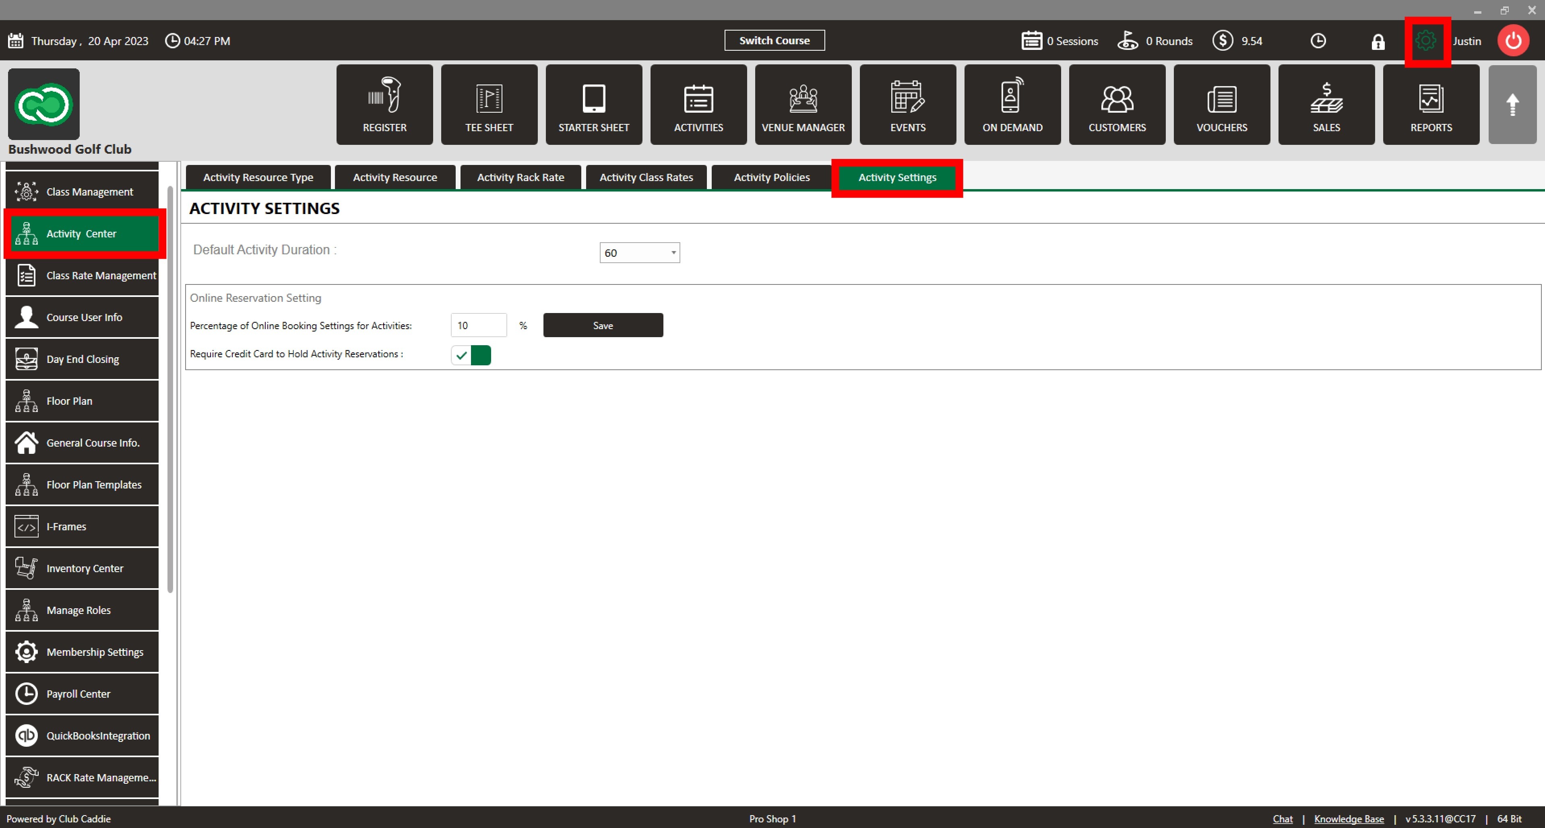
Task: Collapse the top navigation with up arrow
Action: tap(1512, 104)
